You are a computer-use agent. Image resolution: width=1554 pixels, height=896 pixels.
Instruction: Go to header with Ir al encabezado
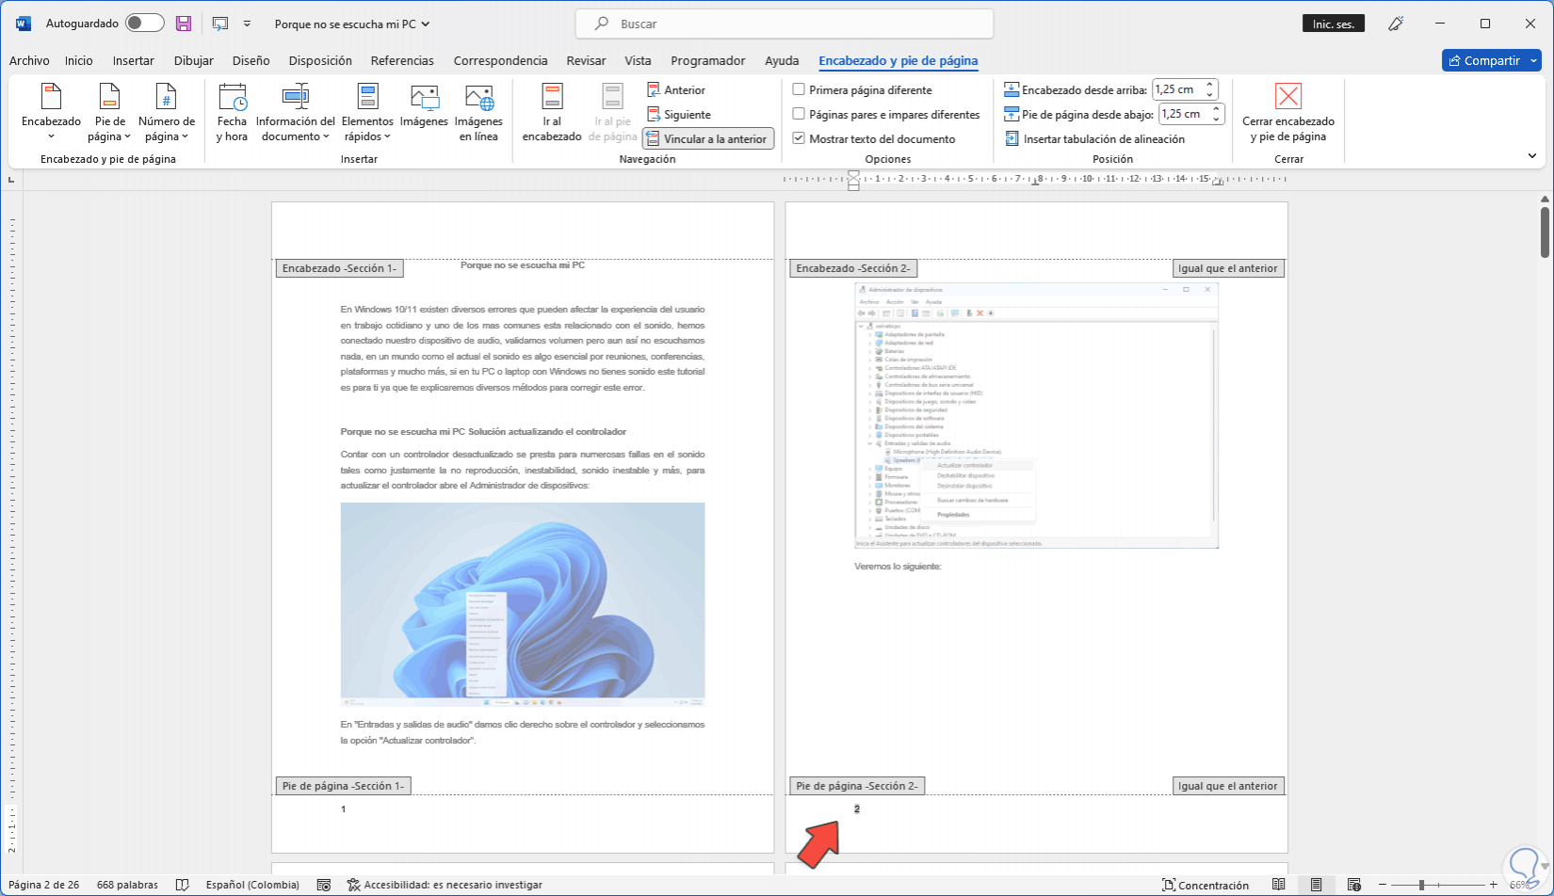tap(552, 112)
